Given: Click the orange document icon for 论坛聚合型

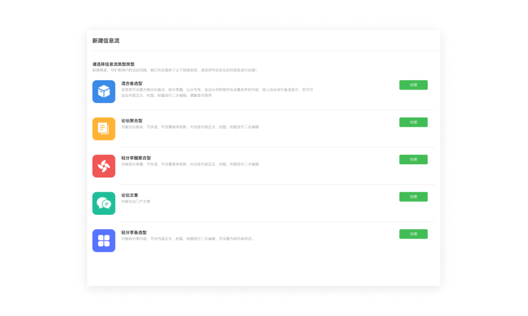Looking at the screenshot, I should [x=103, y=129].
